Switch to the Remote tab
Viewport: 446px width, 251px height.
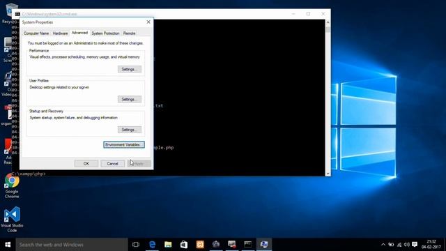[129, 33]
